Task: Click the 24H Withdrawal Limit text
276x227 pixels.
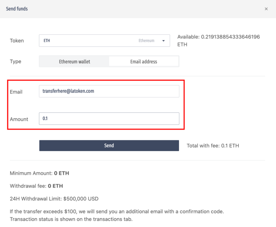Action: point(54,199)
